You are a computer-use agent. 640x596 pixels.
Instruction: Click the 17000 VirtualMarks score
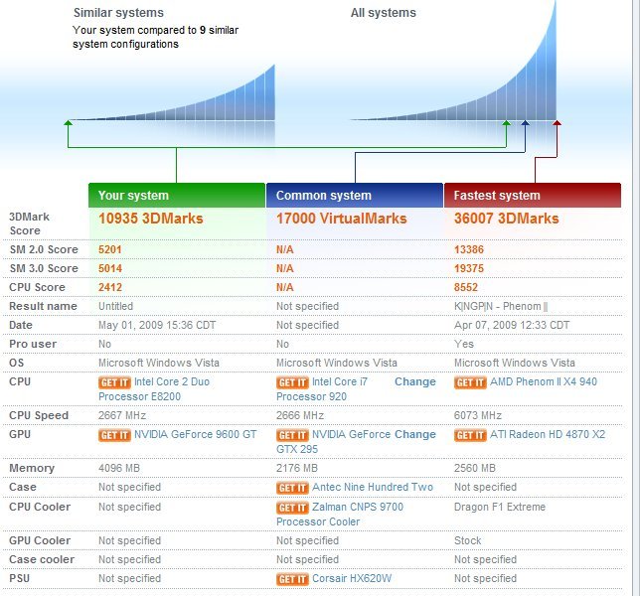[x=342, y=219]
